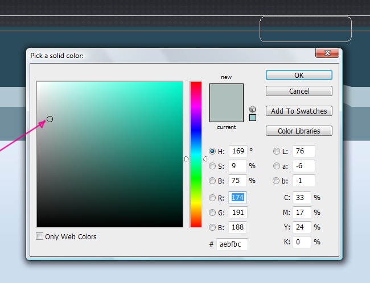Enable the Only Web Colors checkbox
This screenshot has width=370, height=283.
(x=39, y=236)
